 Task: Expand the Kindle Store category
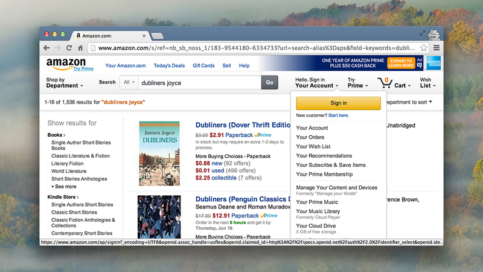63,197
